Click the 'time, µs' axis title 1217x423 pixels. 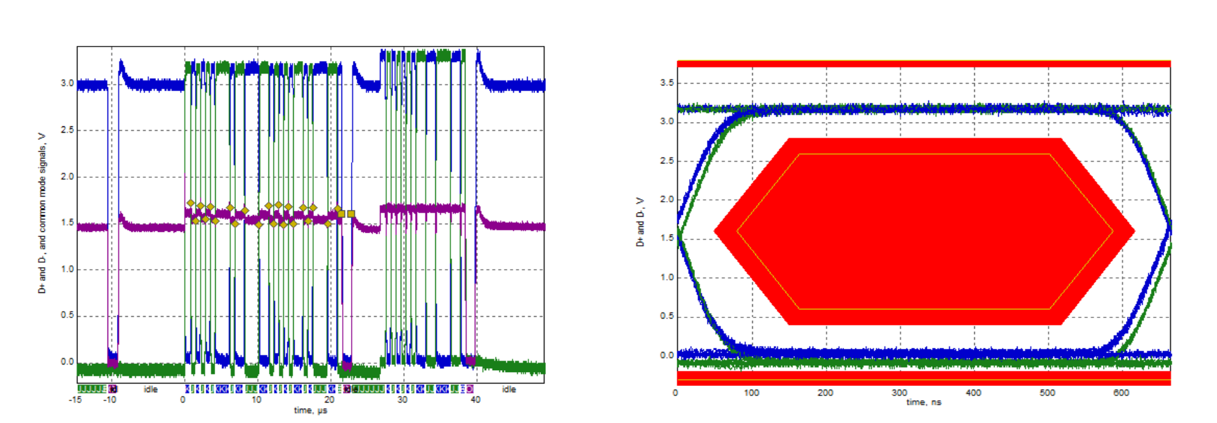(311, 410)
